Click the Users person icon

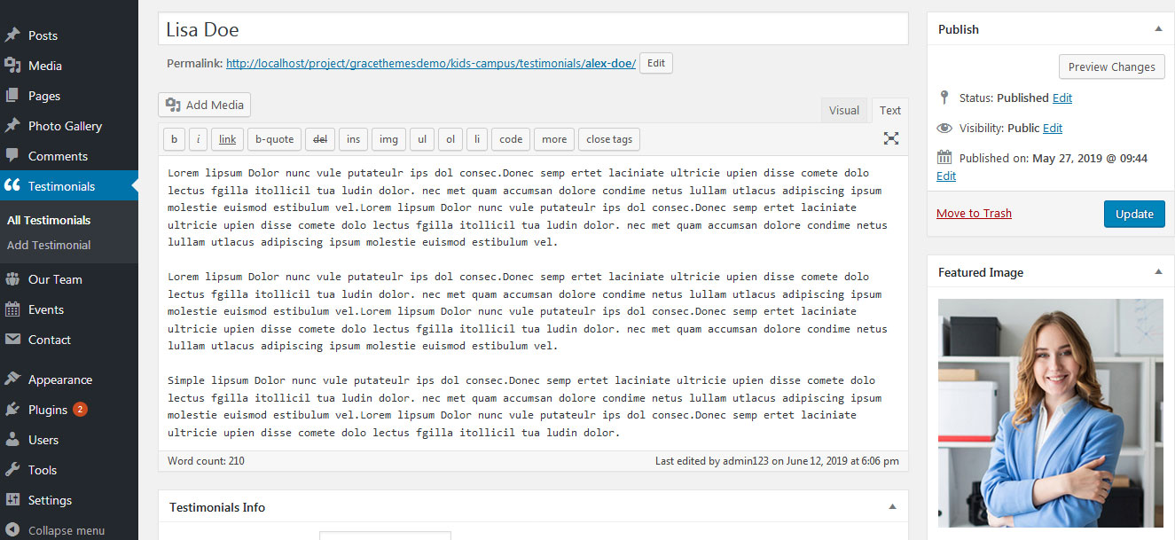12,440
